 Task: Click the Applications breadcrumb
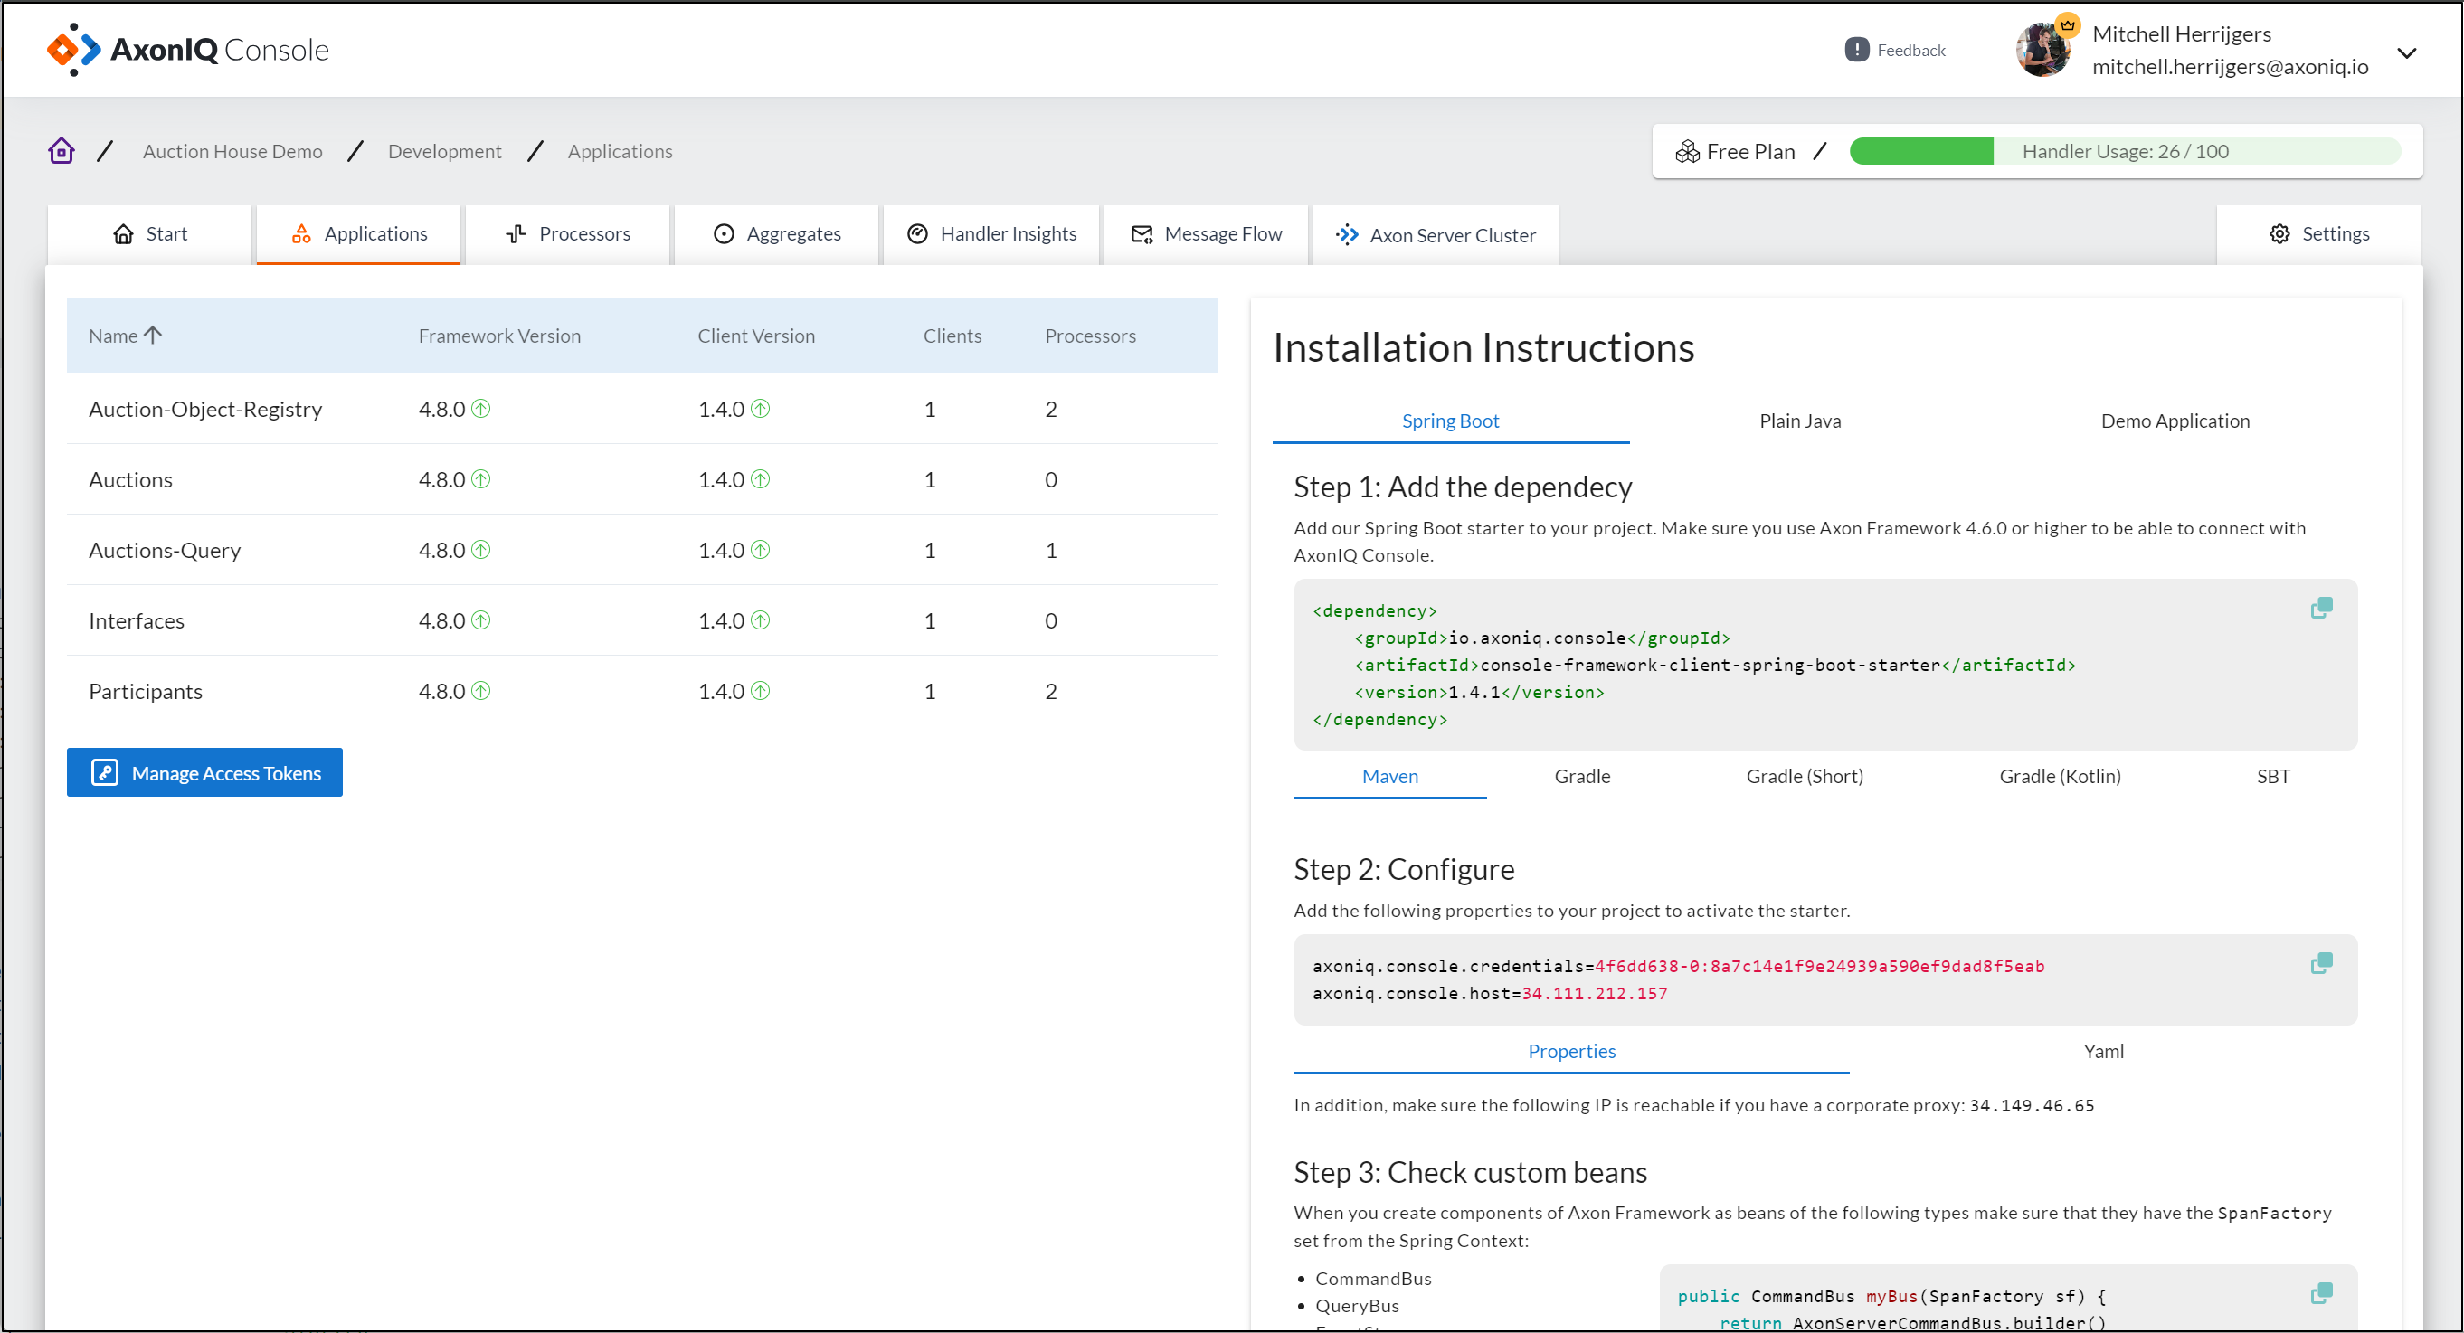point(620,151)
